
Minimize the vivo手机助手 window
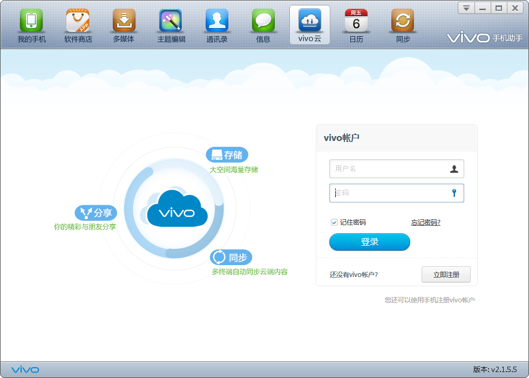pyautogui.click(x=483, y=8)
